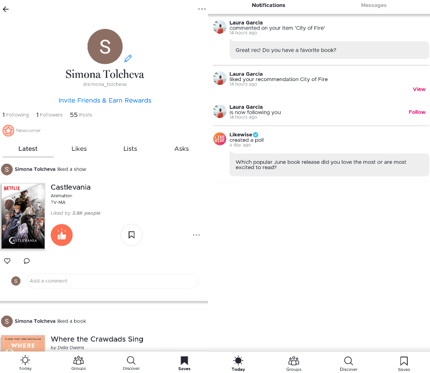Edit profile picture with the pencil icon
Image resolution: width=430 pixels, height=373 pixels.
[x=128, y=58]
